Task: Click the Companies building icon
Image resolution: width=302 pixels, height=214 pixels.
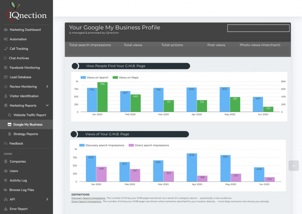Action: 6,161
